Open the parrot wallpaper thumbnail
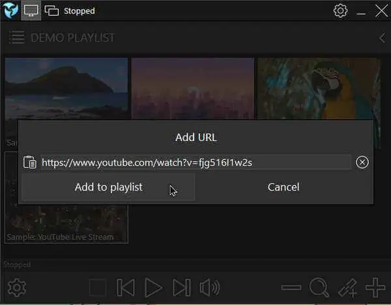Screen dimensions: 391x305 click(x=319, y=88)
